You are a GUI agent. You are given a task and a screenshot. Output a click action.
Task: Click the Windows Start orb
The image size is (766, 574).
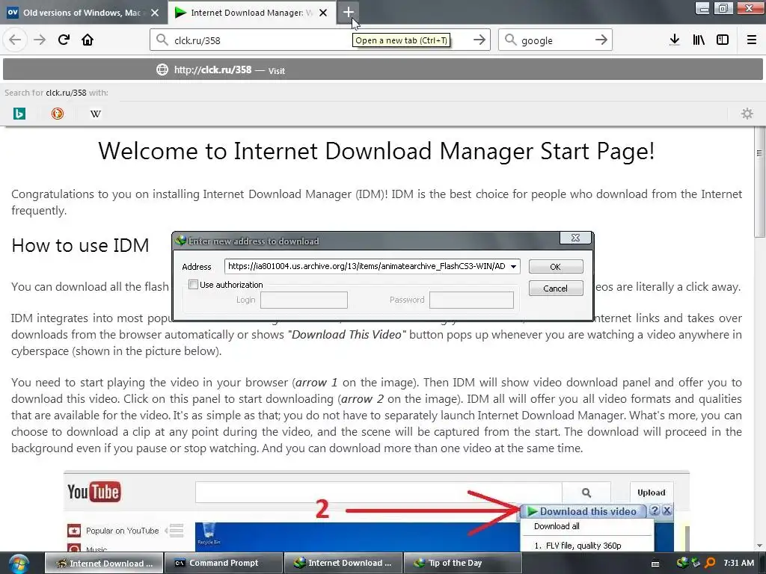click(19, 563)
